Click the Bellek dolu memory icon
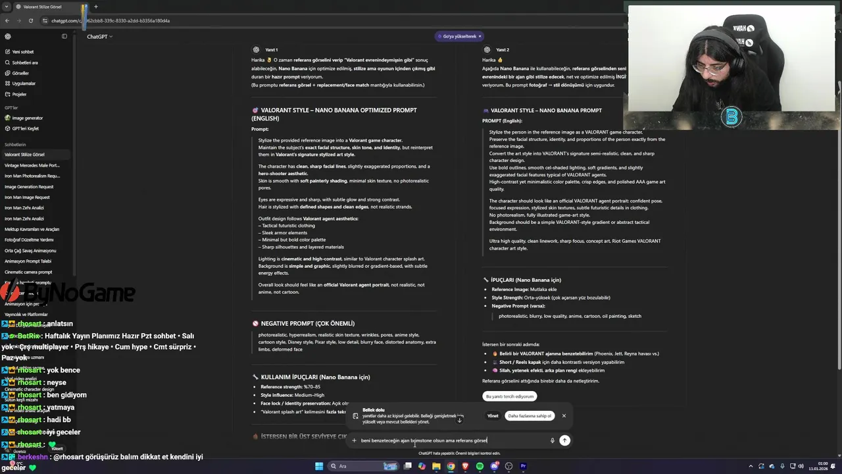 355,416
